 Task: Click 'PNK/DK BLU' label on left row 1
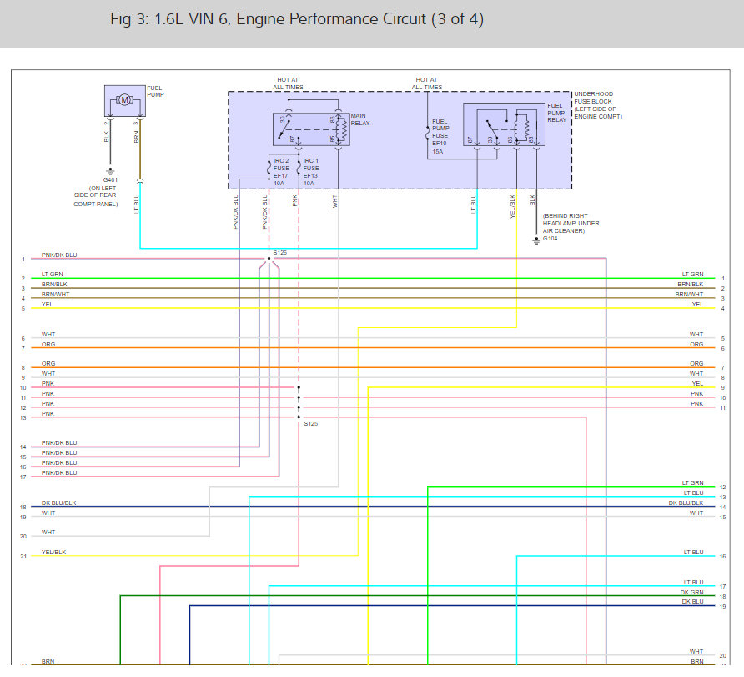point(59,255)
